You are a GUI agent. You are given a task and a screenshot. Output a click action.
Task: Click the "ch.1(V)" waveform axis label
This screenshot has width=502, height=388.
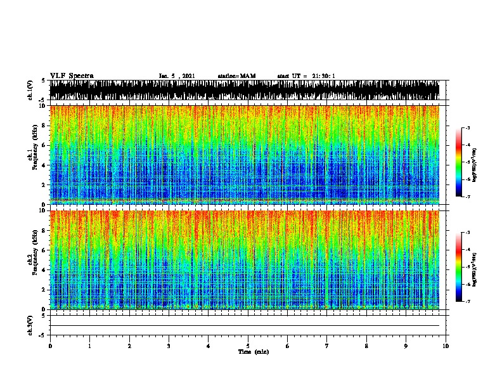[x=30, y=90]
